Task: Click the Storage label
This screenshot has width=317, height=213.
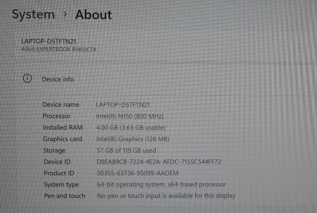Action: [54, 151]
